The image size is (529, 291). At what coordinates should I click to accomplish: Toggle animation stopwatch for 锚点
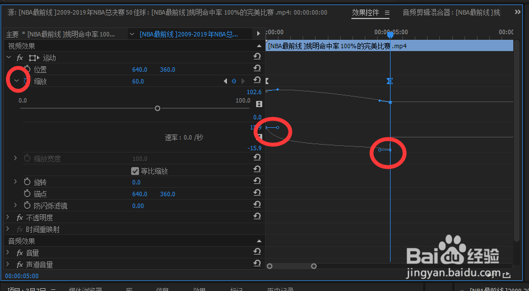27,194
